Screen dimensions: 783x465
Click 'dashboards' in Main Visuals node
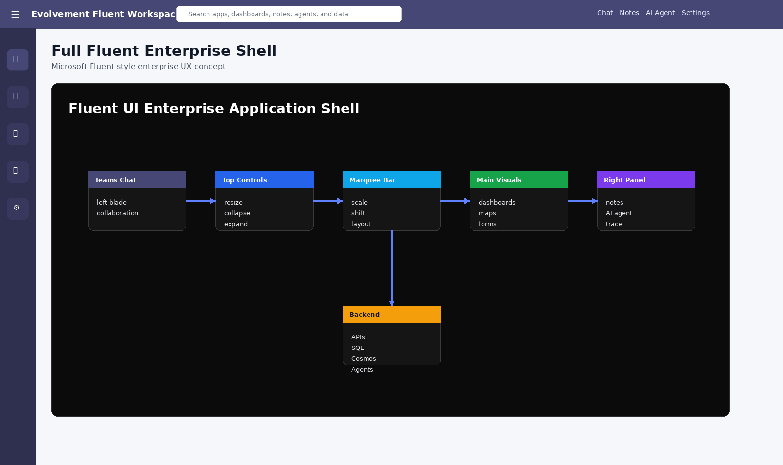coord(497,202)
